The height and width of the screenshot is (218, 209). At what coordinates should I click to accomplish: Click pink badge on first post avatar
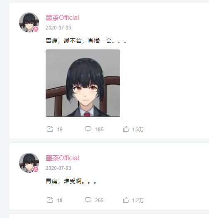(x=36, y=29)
